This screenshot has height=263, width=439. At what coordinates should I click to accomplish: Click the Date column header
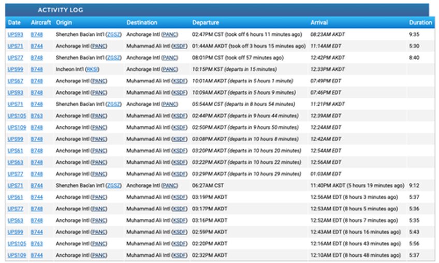14,22
